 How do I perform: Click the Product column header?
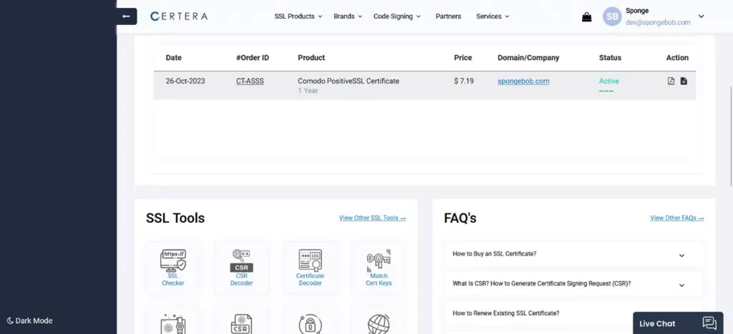point(311,58)
